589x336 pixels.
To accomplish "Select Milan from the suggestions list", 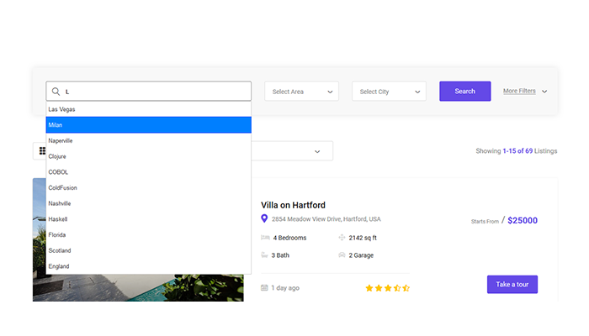I will 148,125.
